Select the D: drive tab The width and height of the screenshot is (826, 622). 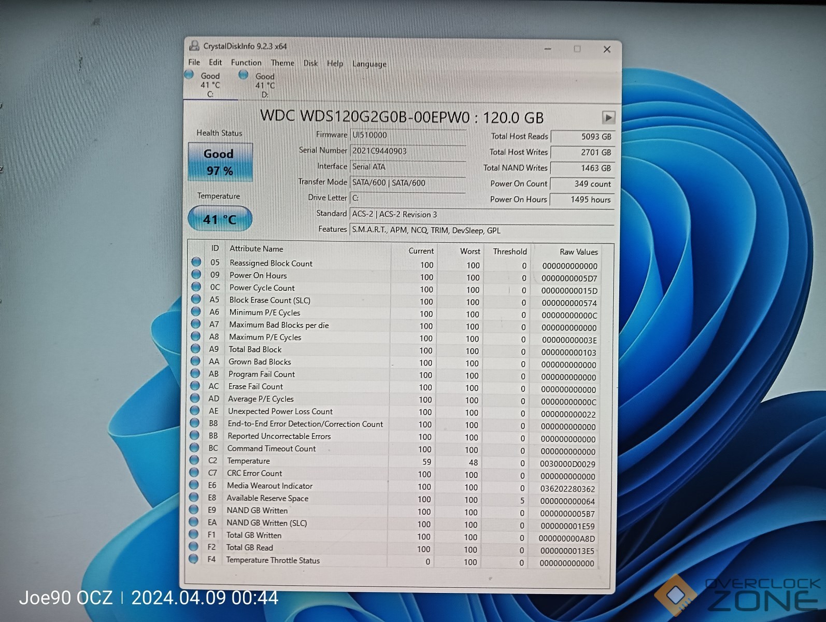[x=265, y=85]
